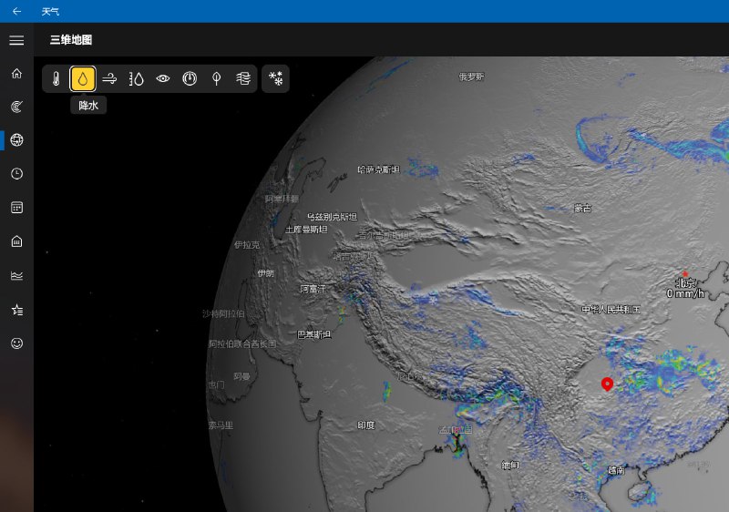
Task: Enable the cloud cover stream layer
Action: 242,79
